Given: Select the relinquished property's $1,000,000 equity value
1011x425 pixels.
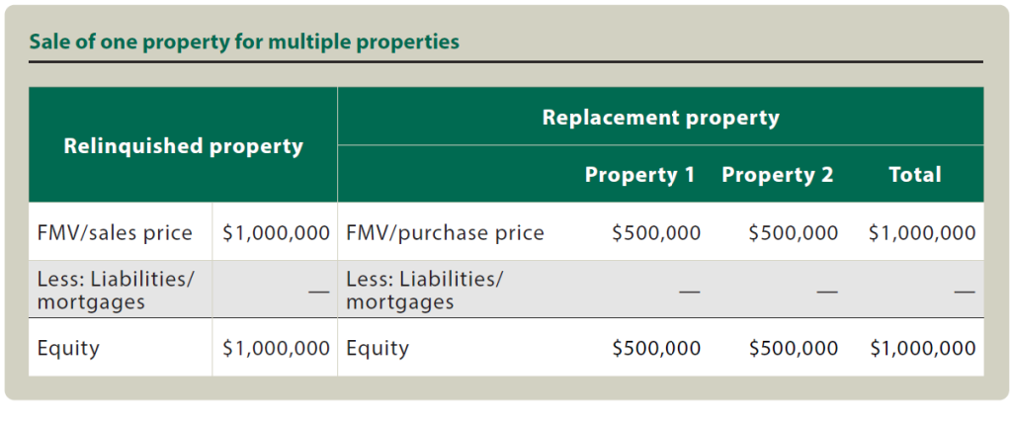Looking at the screenshot, I should point(276,348).
